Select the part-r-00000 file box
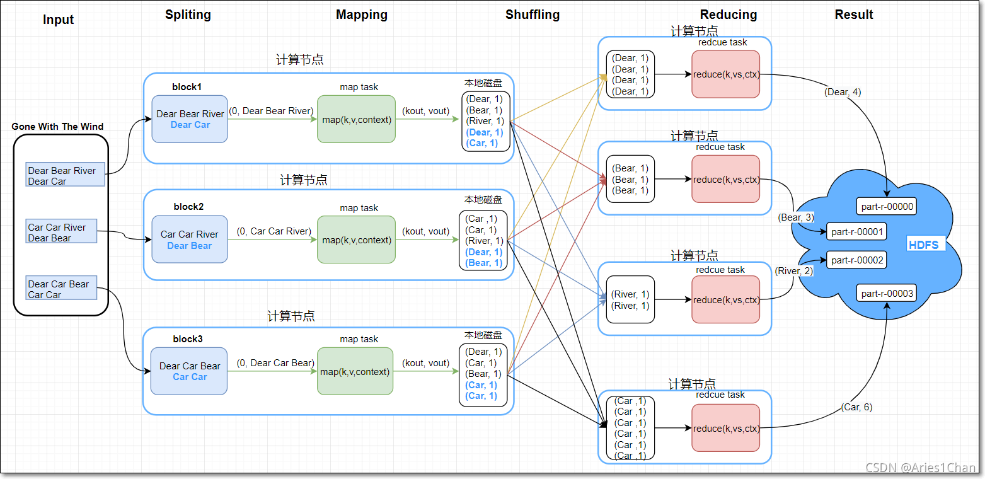This screenshot has height=479, width=985. point(887,206)
